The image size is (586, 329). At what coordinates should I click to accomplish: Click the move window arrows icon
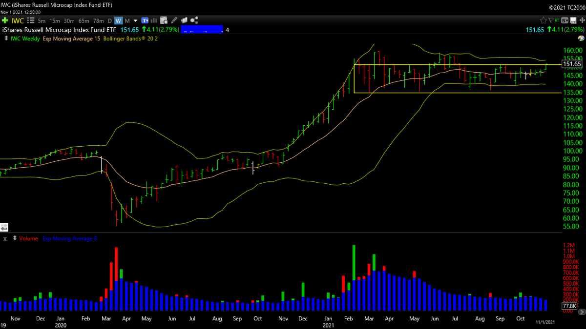tap(582, 20)
